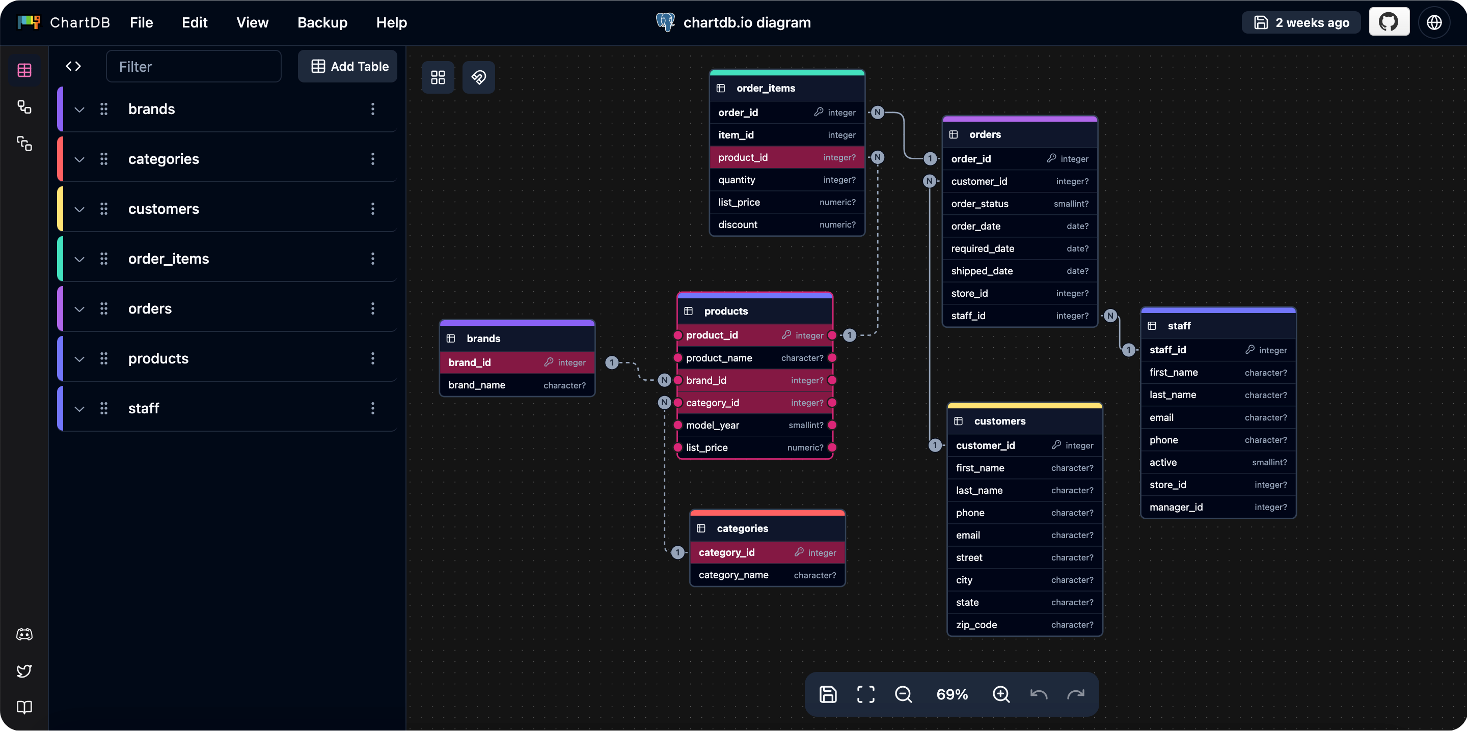The width and height of the screenshot is (1468, 731).
Task: Toggle the highlight edges icon on the canvas
Action: (x=479, y=77)
